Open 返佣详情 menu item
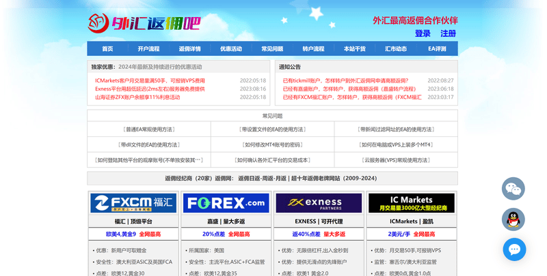 (190, 48)
